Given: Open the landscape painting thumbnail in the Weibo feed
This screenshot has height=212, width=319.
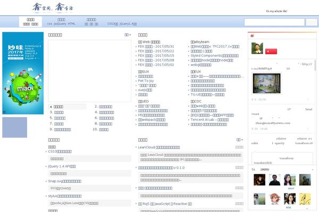Looking at the screenshot, I should click(x=266, y=83).
